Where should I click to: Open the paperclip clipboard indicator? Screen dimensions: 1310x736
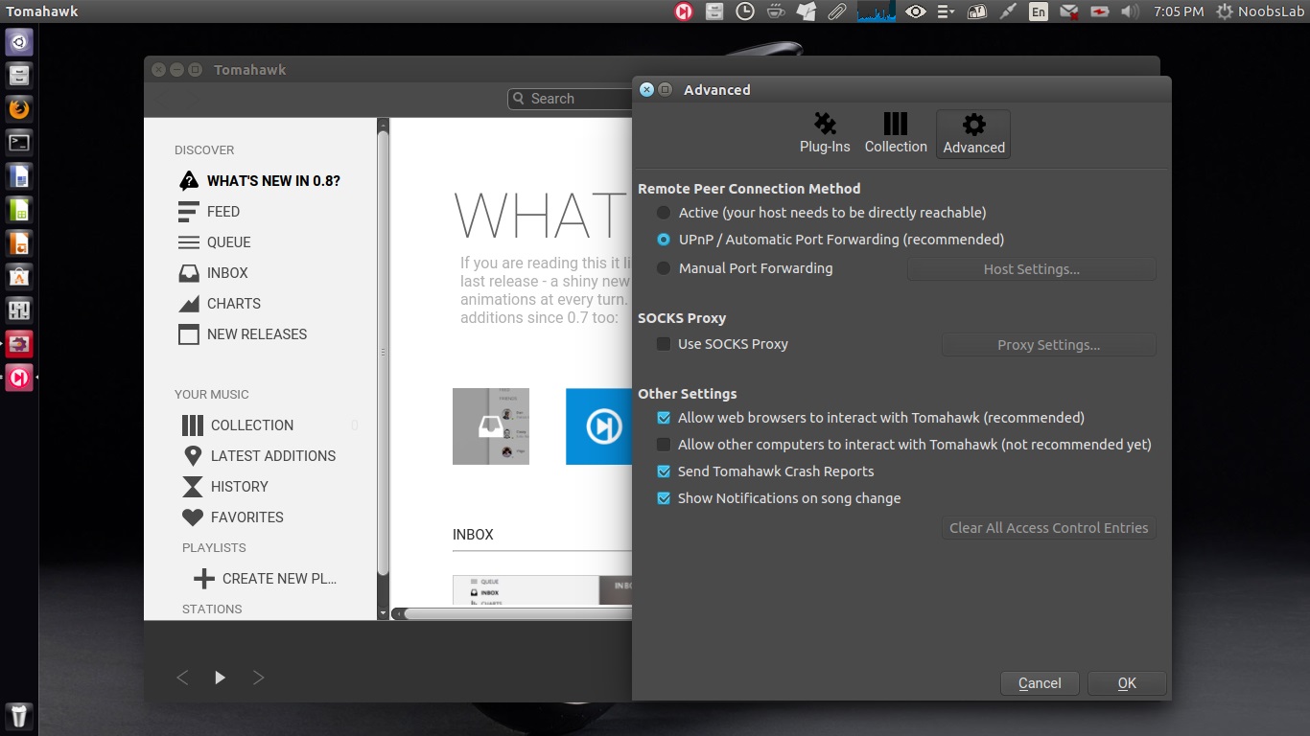point(836,11)
